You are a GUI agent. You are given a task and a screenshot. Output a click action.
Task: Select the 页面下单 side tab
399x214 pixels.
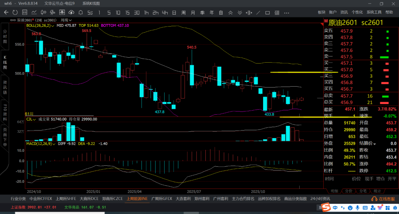[5, 137]
